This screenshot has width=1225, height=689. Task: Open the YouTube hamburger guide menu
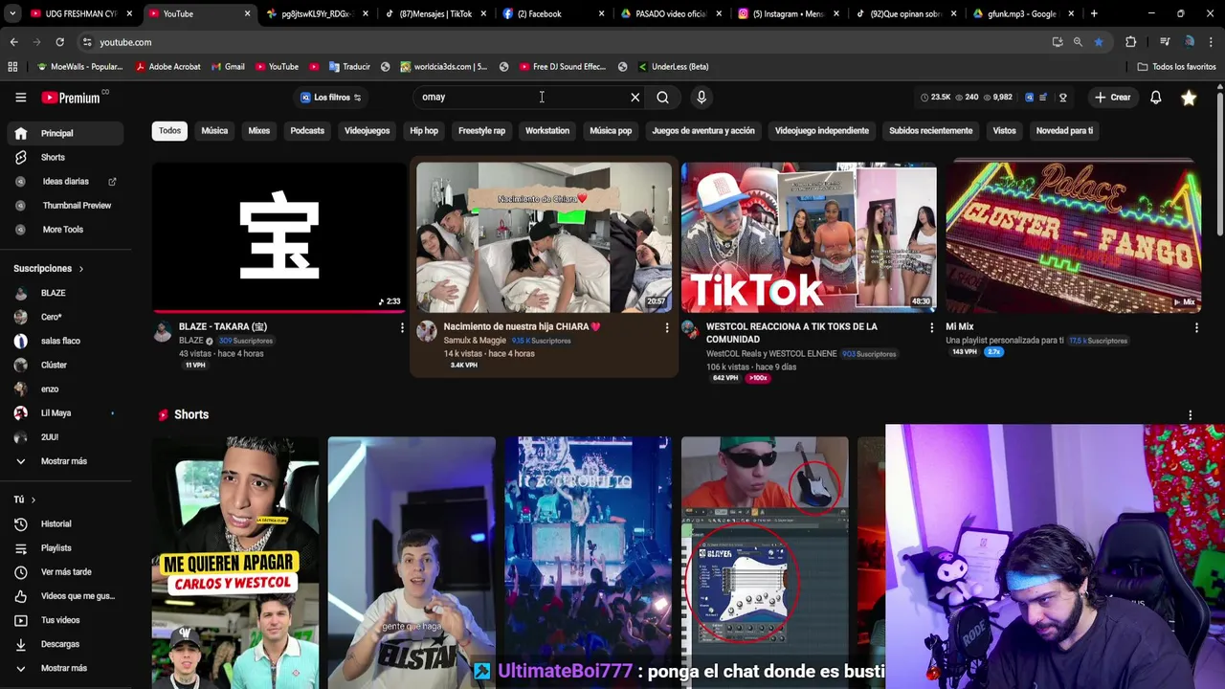tap(20, 97)
